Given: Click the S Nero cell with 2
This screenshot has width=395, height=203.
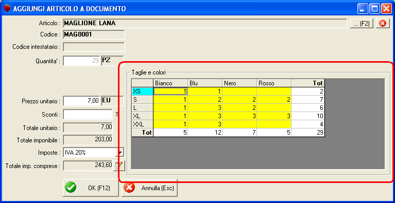Looking at the screenshot, I should tap(239, 100).
